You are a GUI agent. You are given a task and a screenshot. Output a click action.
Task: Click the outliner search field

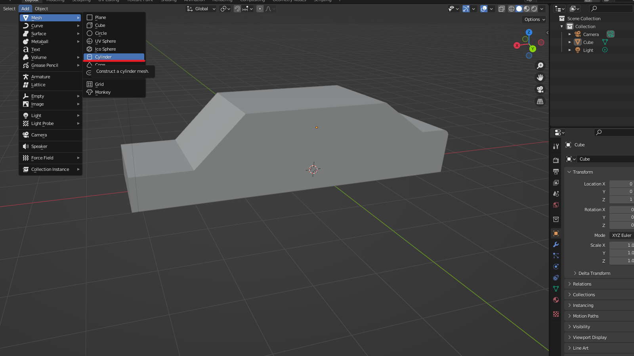tap(611, 9)
